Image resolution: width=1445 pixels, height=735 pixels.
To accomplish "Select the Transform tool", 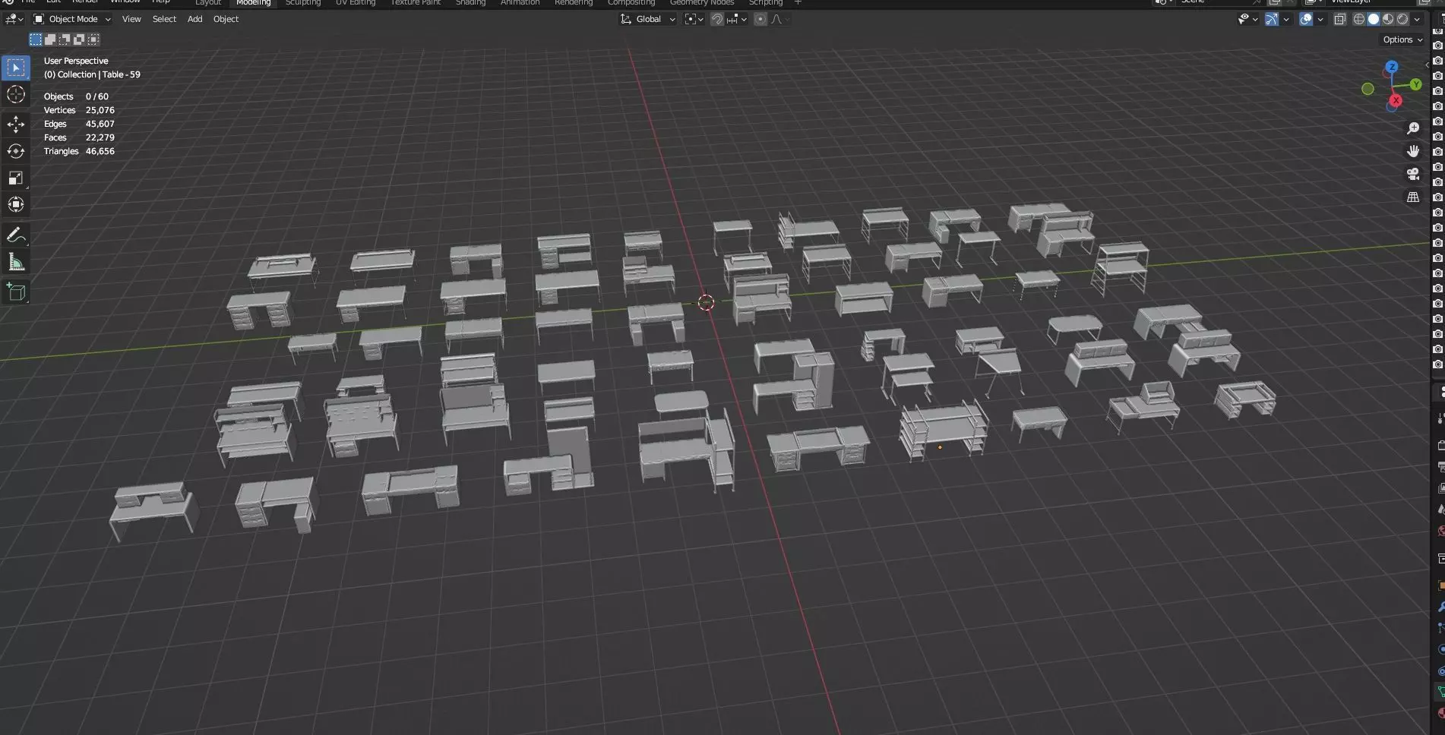I will (x=16, y=204).
